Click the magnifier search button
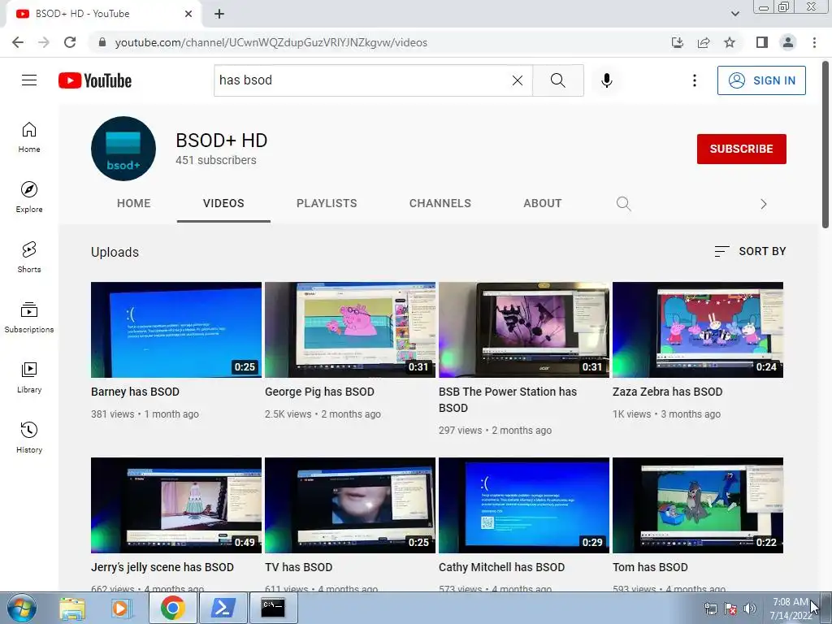The width and height of the screenshot is (832, 624). tap(557, 80)
